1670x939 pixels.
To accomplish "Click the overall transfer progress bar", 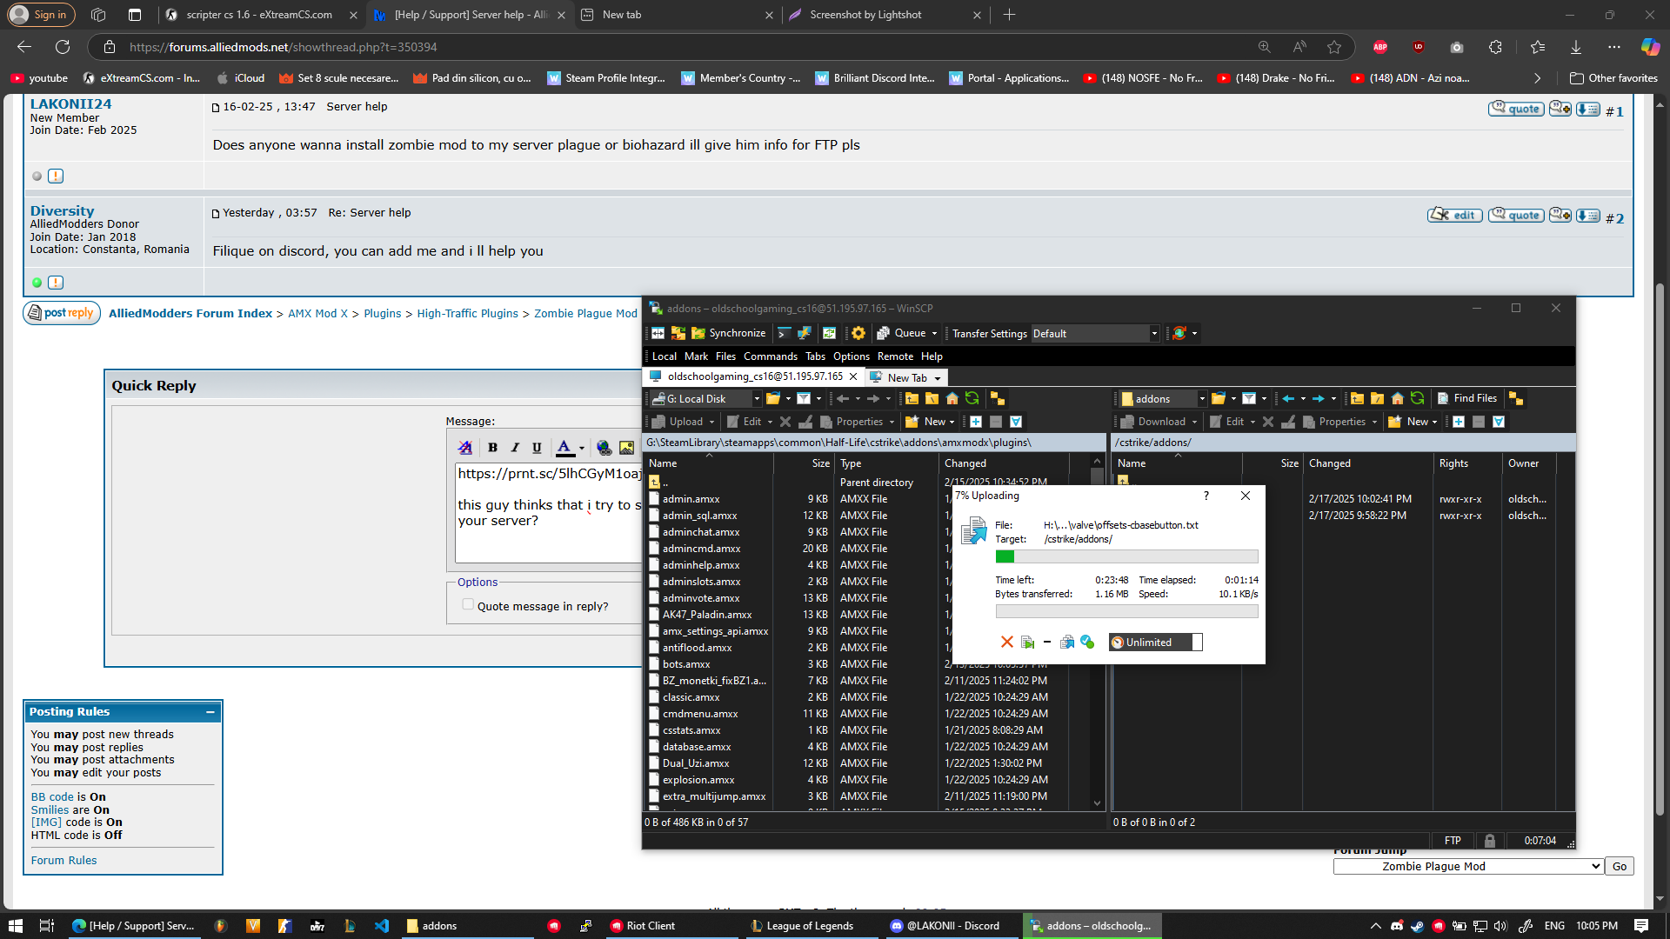I will point(1126,611).
